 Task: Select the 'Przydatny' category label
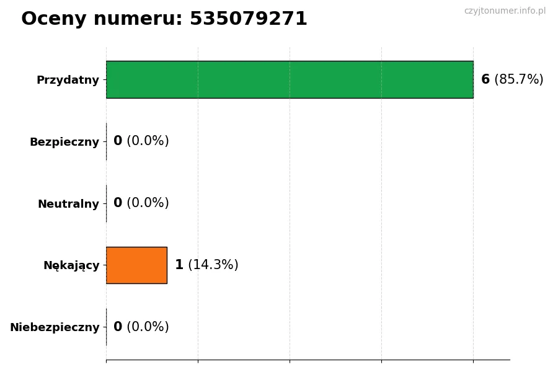click(x=68, y=80)
